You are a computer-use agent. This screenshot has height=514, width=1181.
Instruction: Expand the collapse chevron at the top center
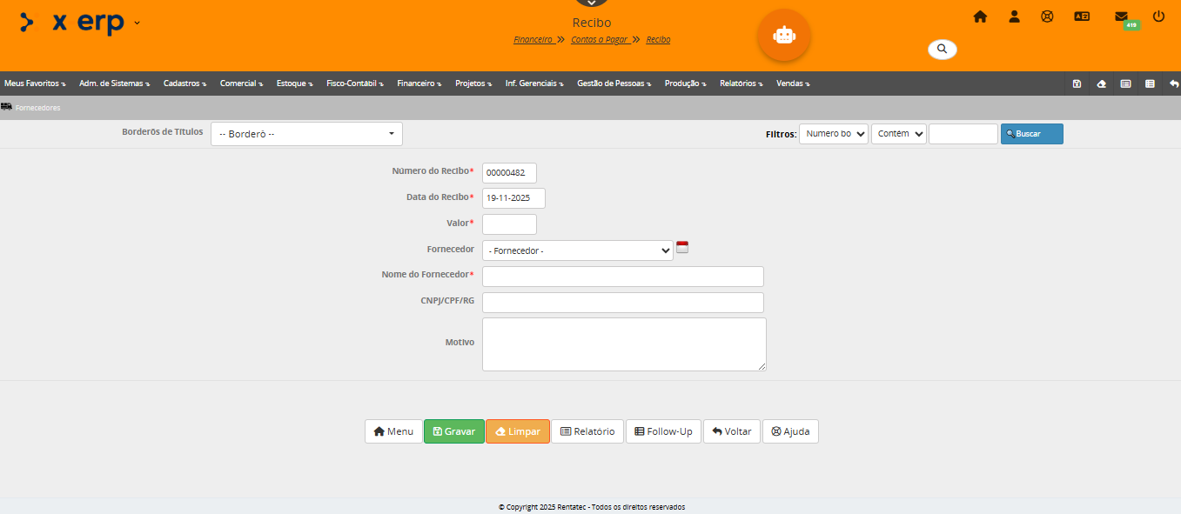(x=592, y=3)
